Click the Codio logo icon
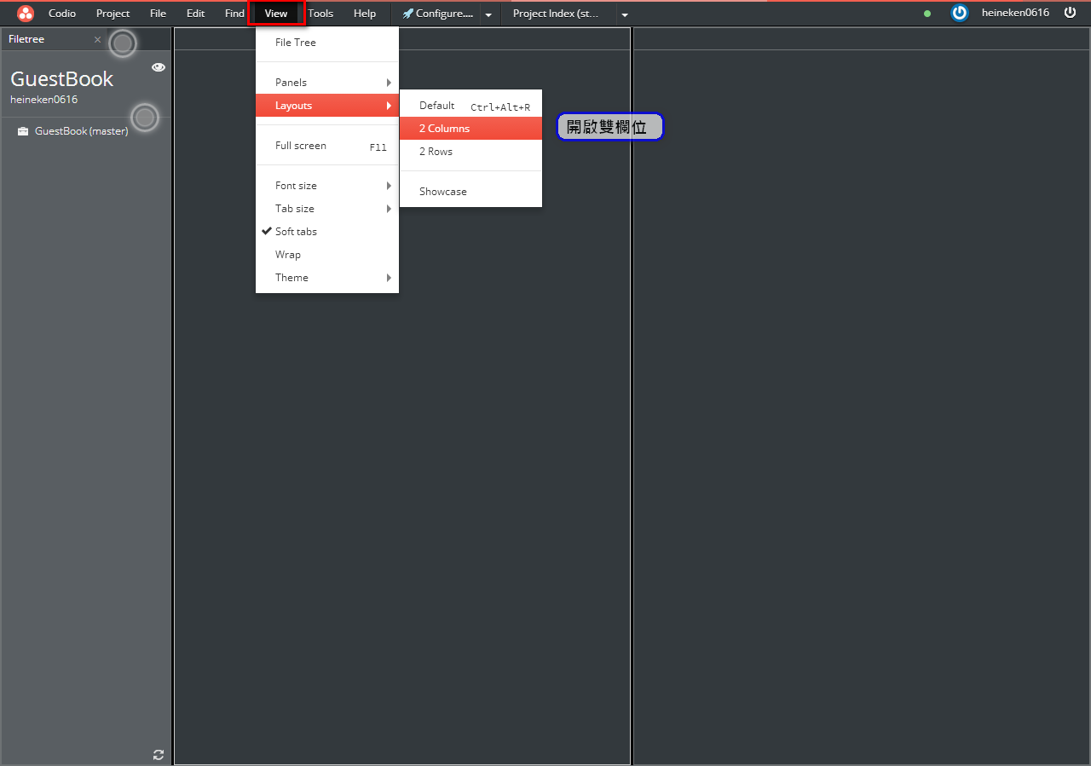This screenshot has height=766, width=1091. click(25, 13)
